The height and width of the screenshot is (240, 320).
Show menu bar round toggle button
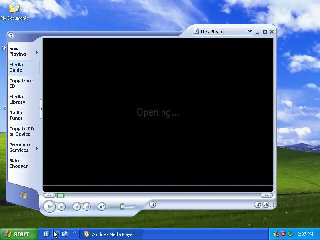coord(11,35)
